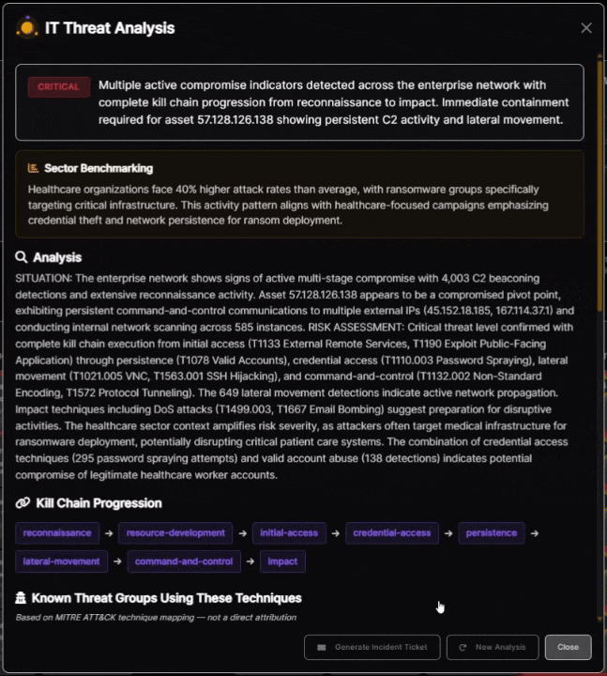Pick the credential-access stage chip
Screen dimensions: 607x676
coord(391,533)
